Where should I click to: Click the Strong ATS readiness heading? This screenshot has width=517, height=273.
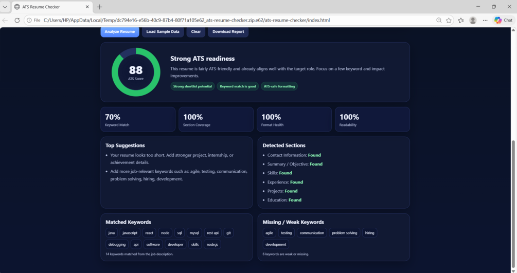203,59
